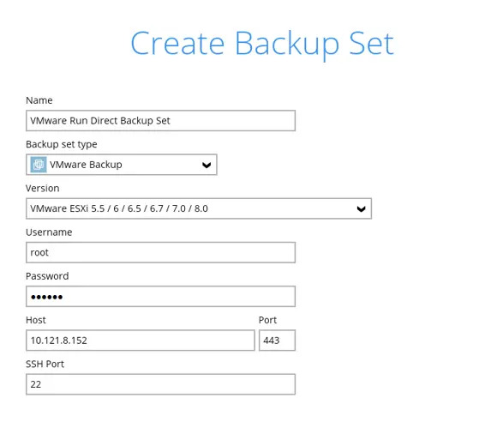Click the Host label
The image size is (485, 428).
(x=36, y=320)
